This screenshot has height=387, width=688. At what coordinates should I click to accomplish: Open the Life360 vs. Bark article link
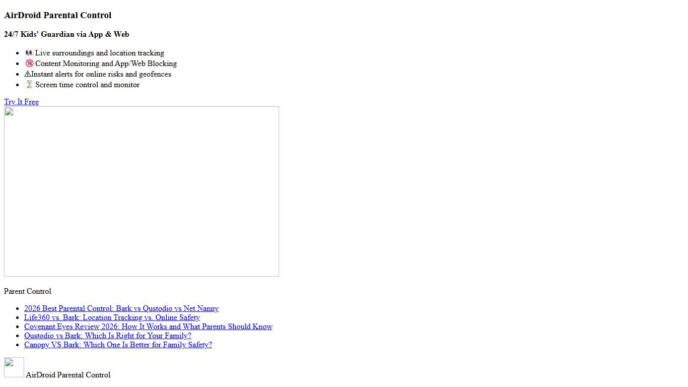(112, 317)
